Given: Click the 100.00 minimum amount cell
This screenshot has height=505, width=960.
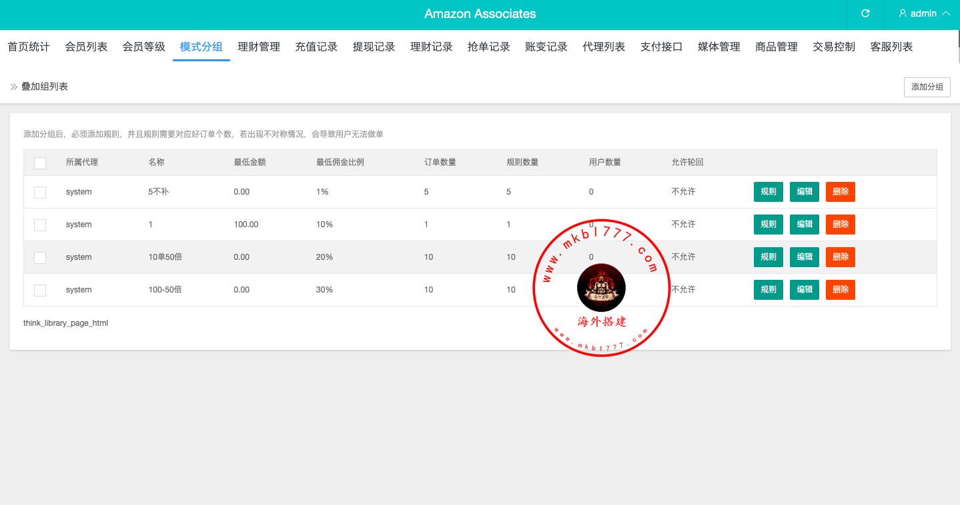Looking at the screenshot, I should (x=246, y=225).
